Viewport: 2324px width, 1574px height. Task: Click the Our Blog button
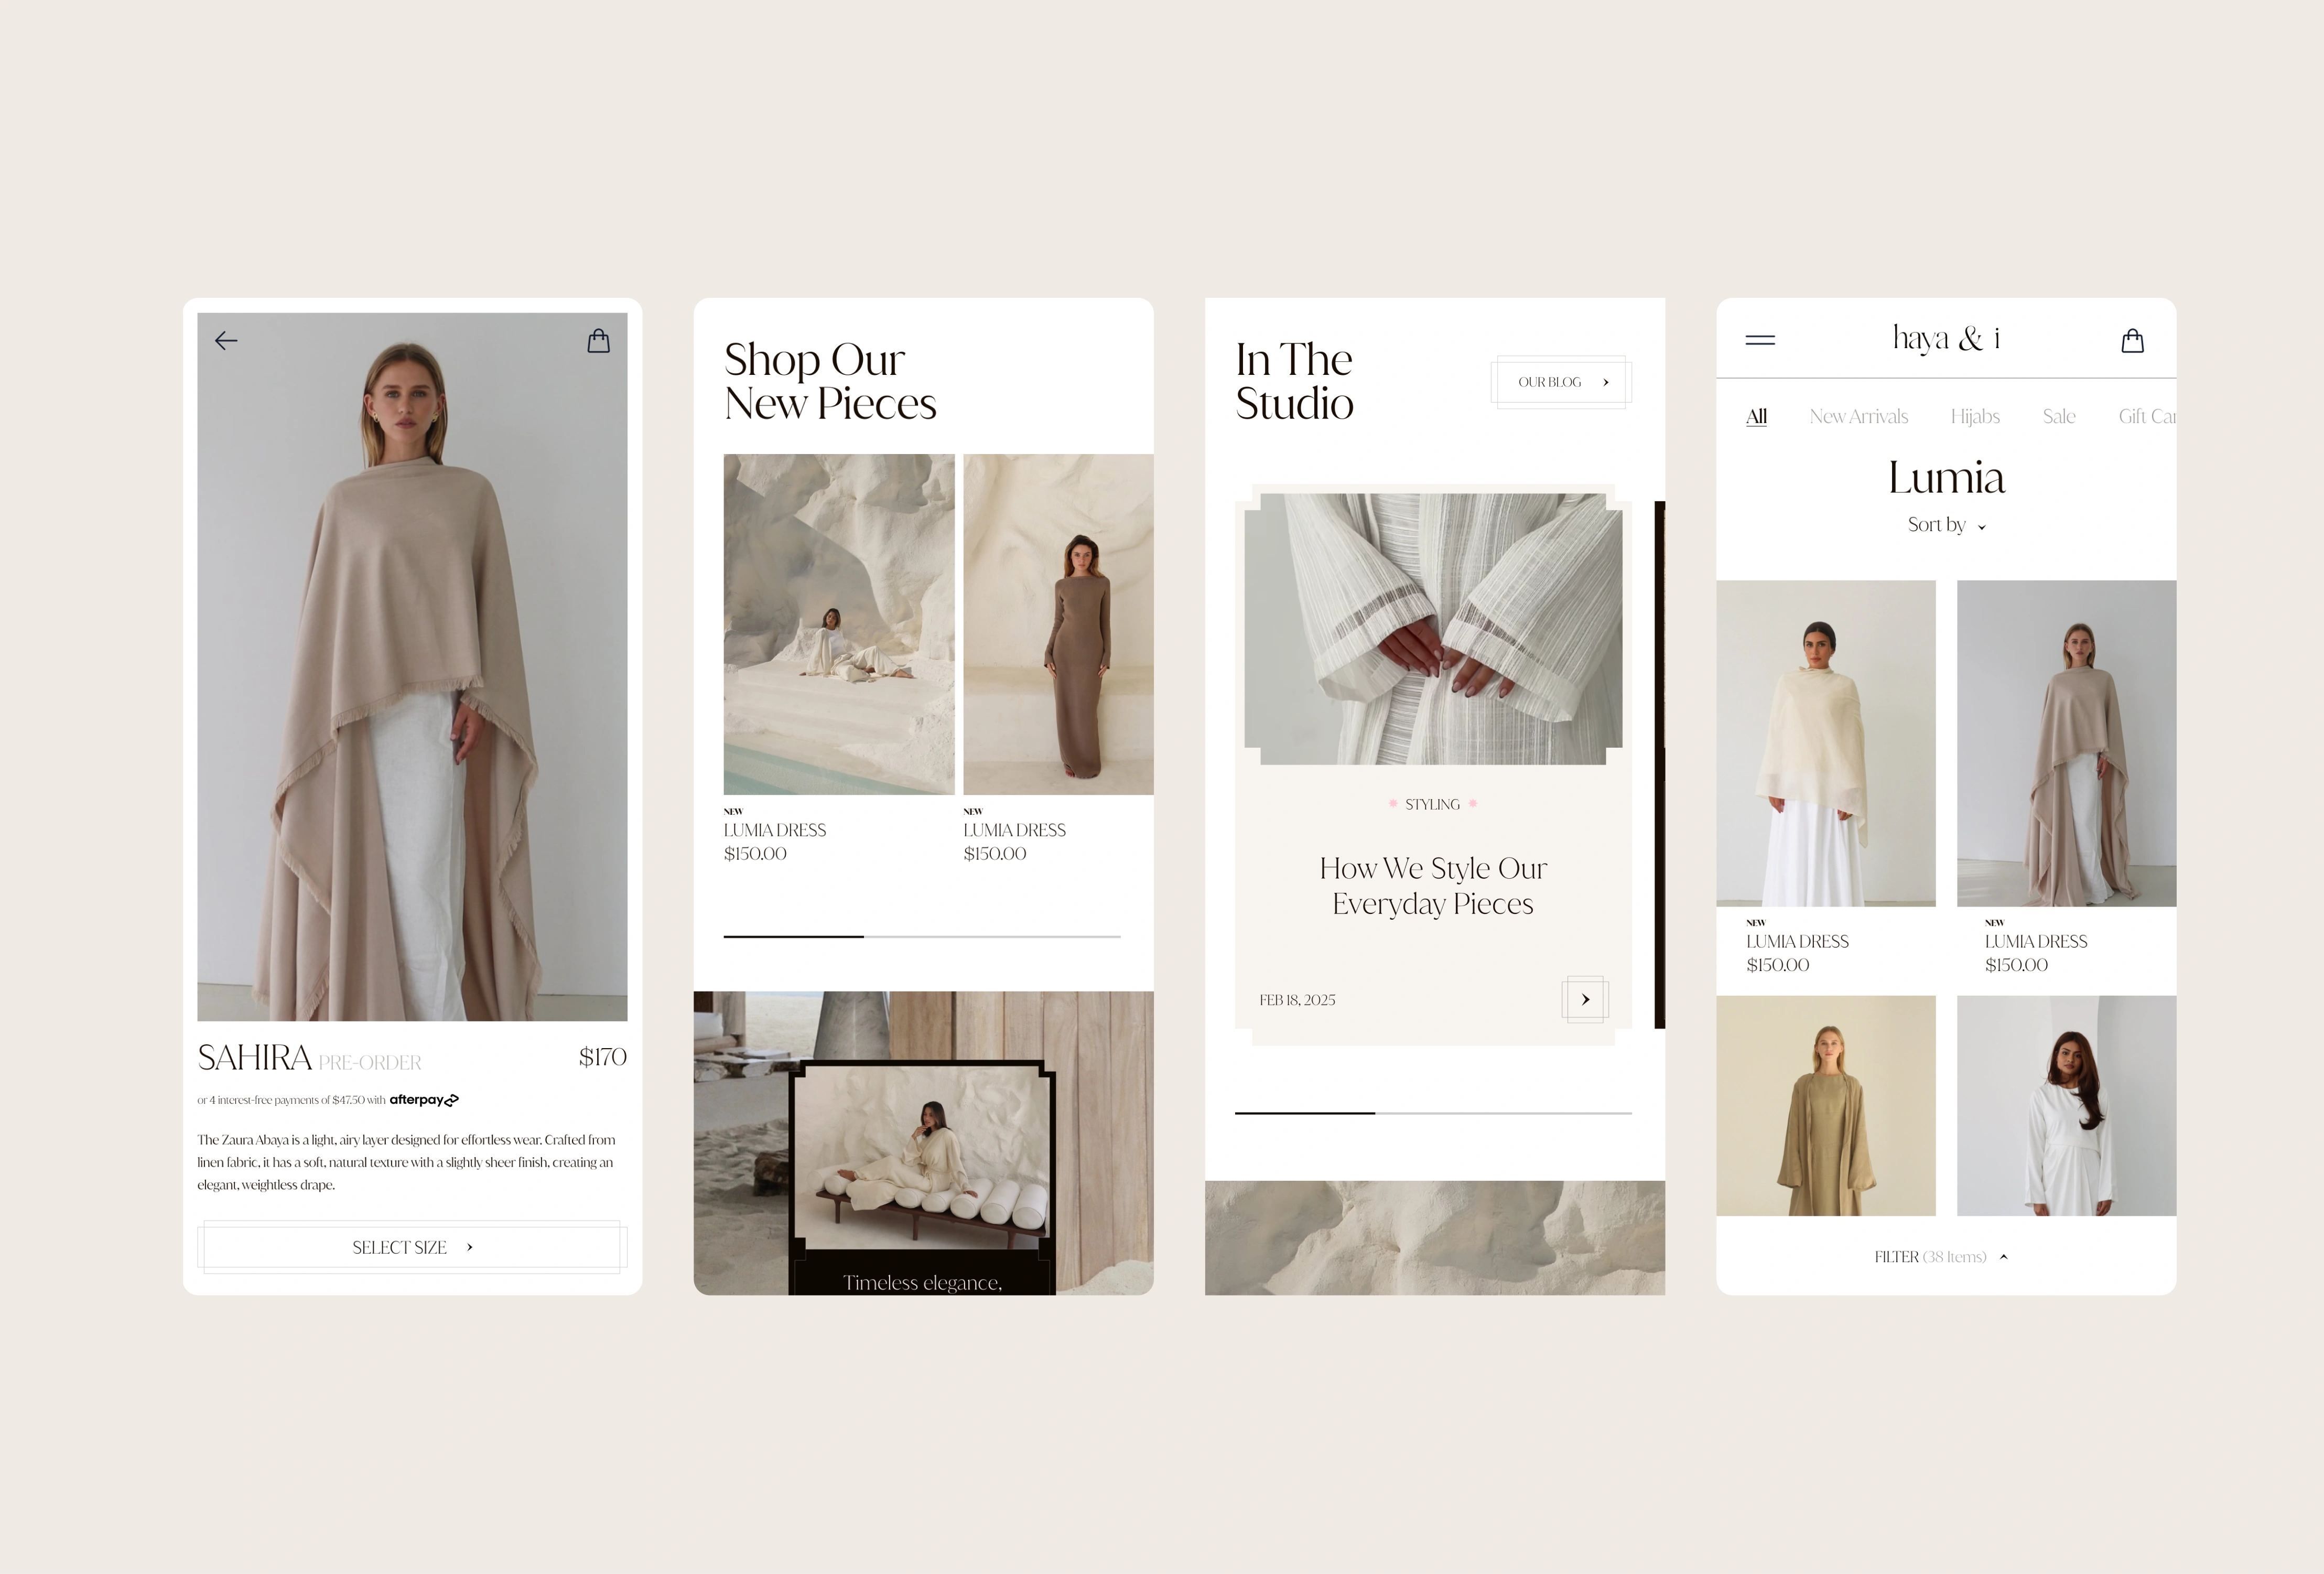coord(1561,382)
